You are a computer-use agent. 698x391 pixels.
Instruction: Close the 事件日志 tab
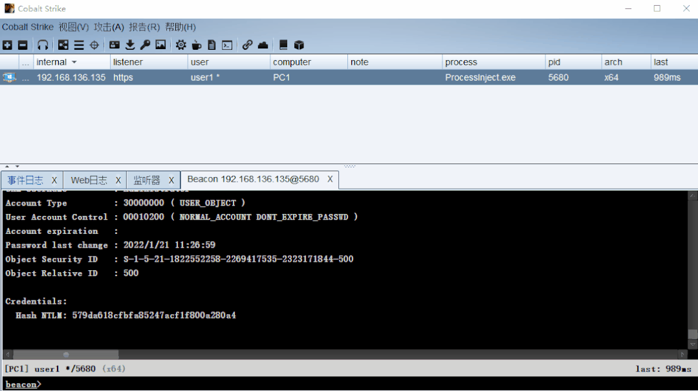[x=54, y=180]
